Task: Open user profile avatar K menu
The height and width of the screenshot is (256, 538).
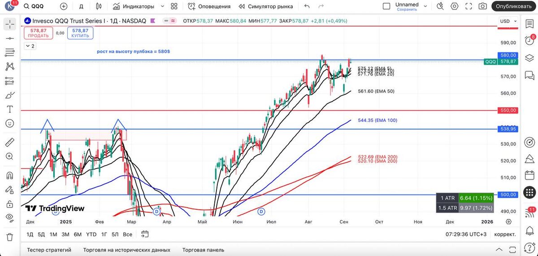Action: tap(9, 6)
